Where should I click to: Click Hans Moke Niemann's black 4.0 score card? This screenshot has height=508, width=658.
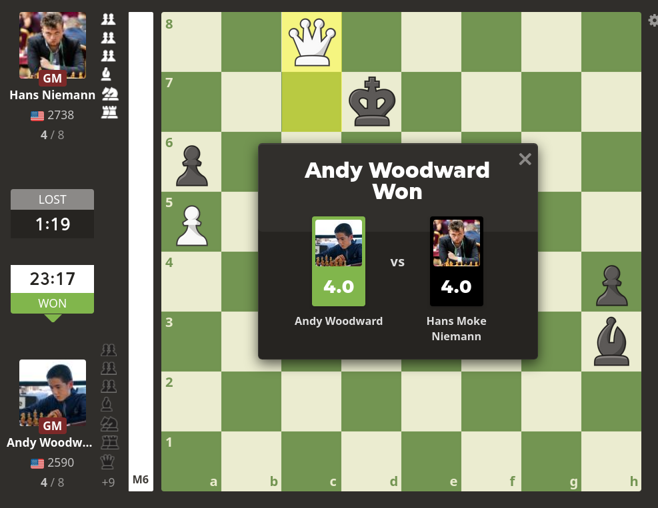[x=457, y=261]
